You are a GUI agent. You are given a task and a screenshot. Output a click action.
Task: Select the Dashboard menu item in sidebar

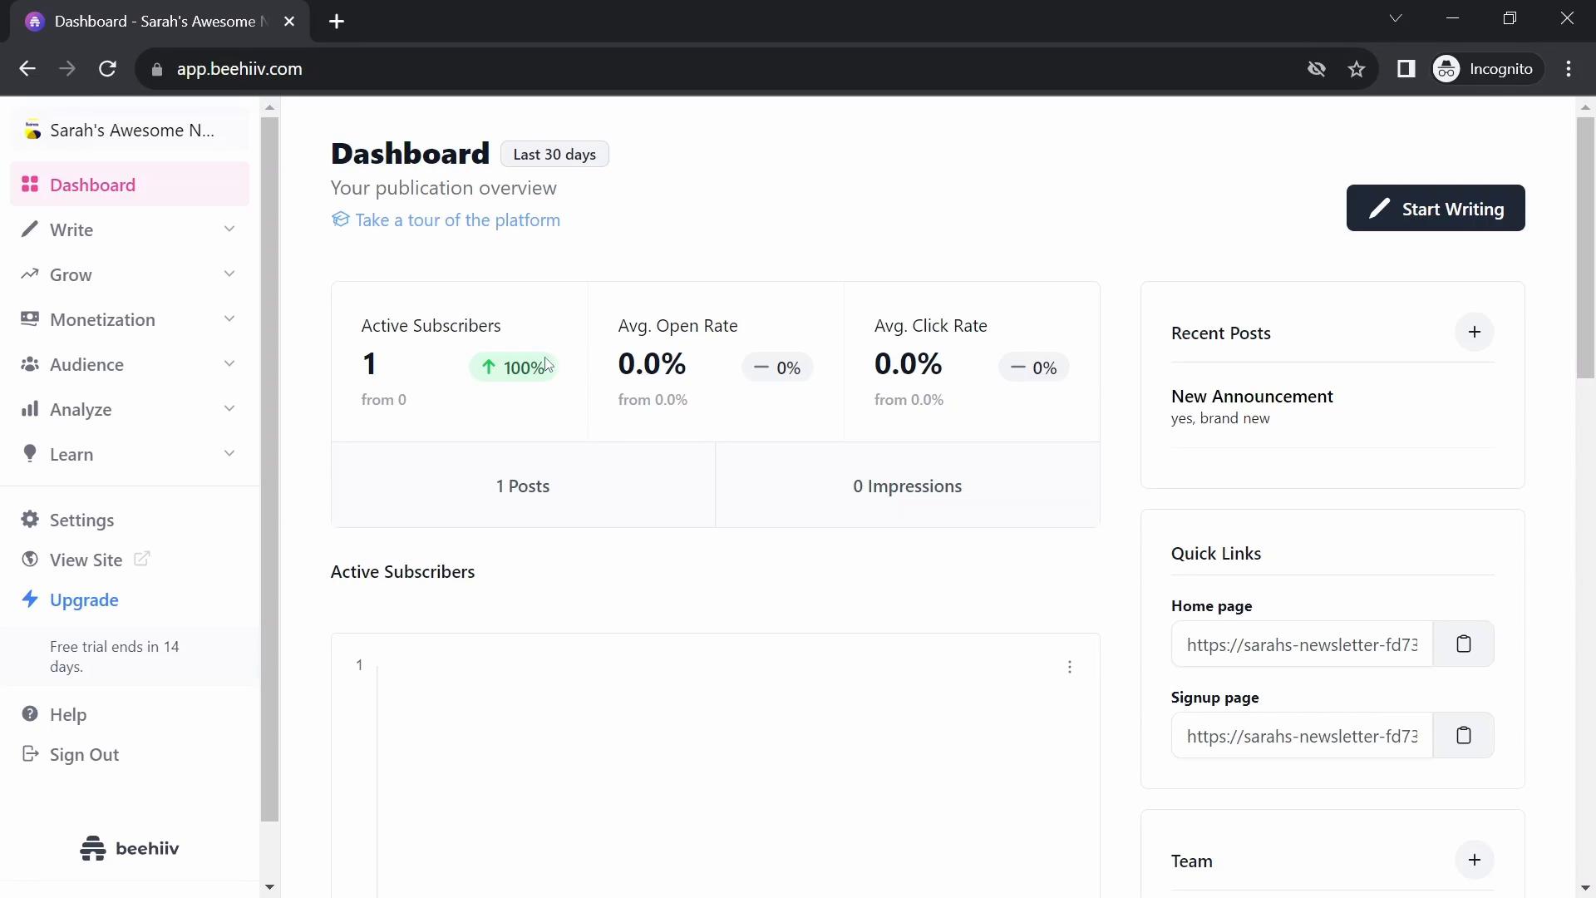[93, 185]
